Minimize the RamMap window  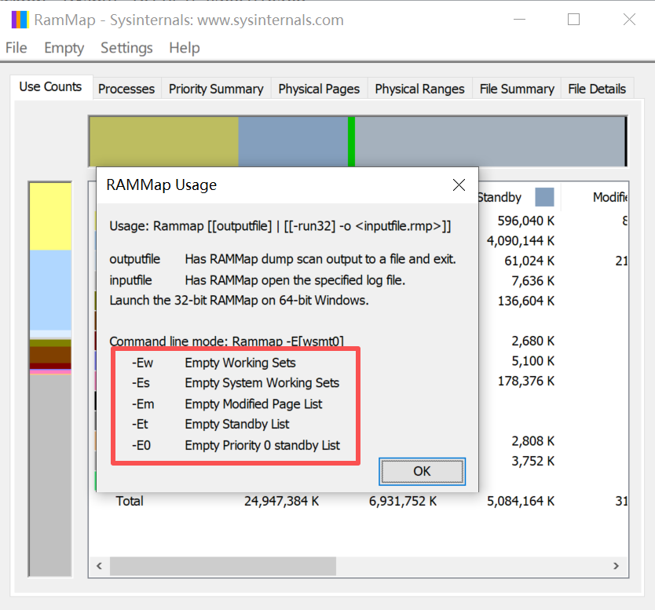519,20
